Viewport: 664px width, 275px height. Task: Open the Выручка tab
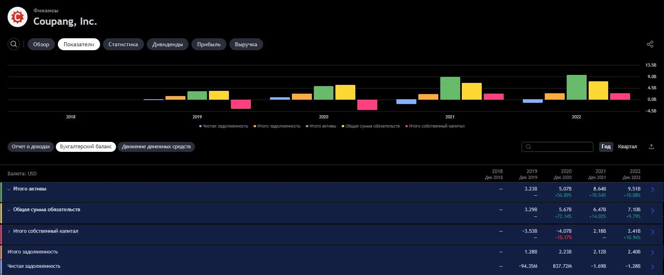click(x=246, y=44)
